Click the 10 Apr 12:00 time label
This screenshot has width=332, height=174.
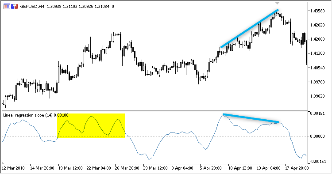pyautogui.click(x=240, y=168)
